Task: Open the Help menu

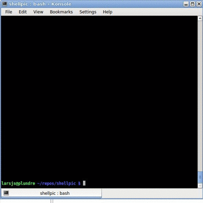Action: (x=107, y=12)
